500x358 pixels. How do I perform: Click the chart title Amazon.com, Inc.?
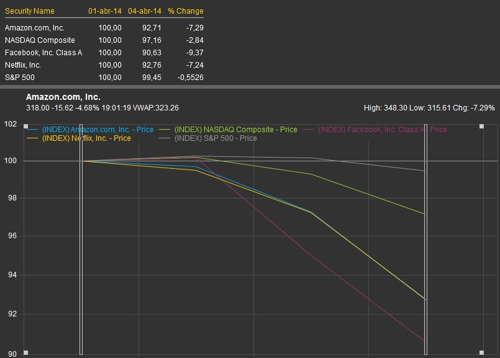[63, 97]
